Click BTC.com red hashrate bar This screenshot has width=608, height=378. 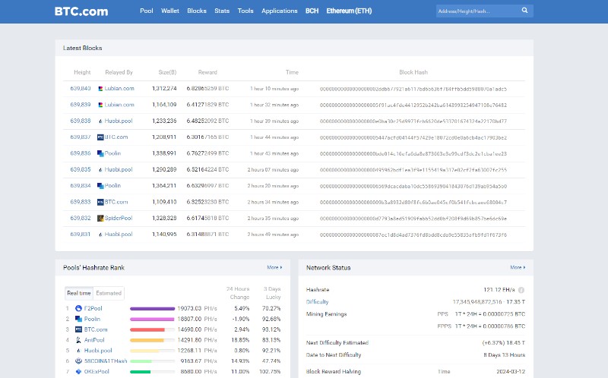(147, 330)
